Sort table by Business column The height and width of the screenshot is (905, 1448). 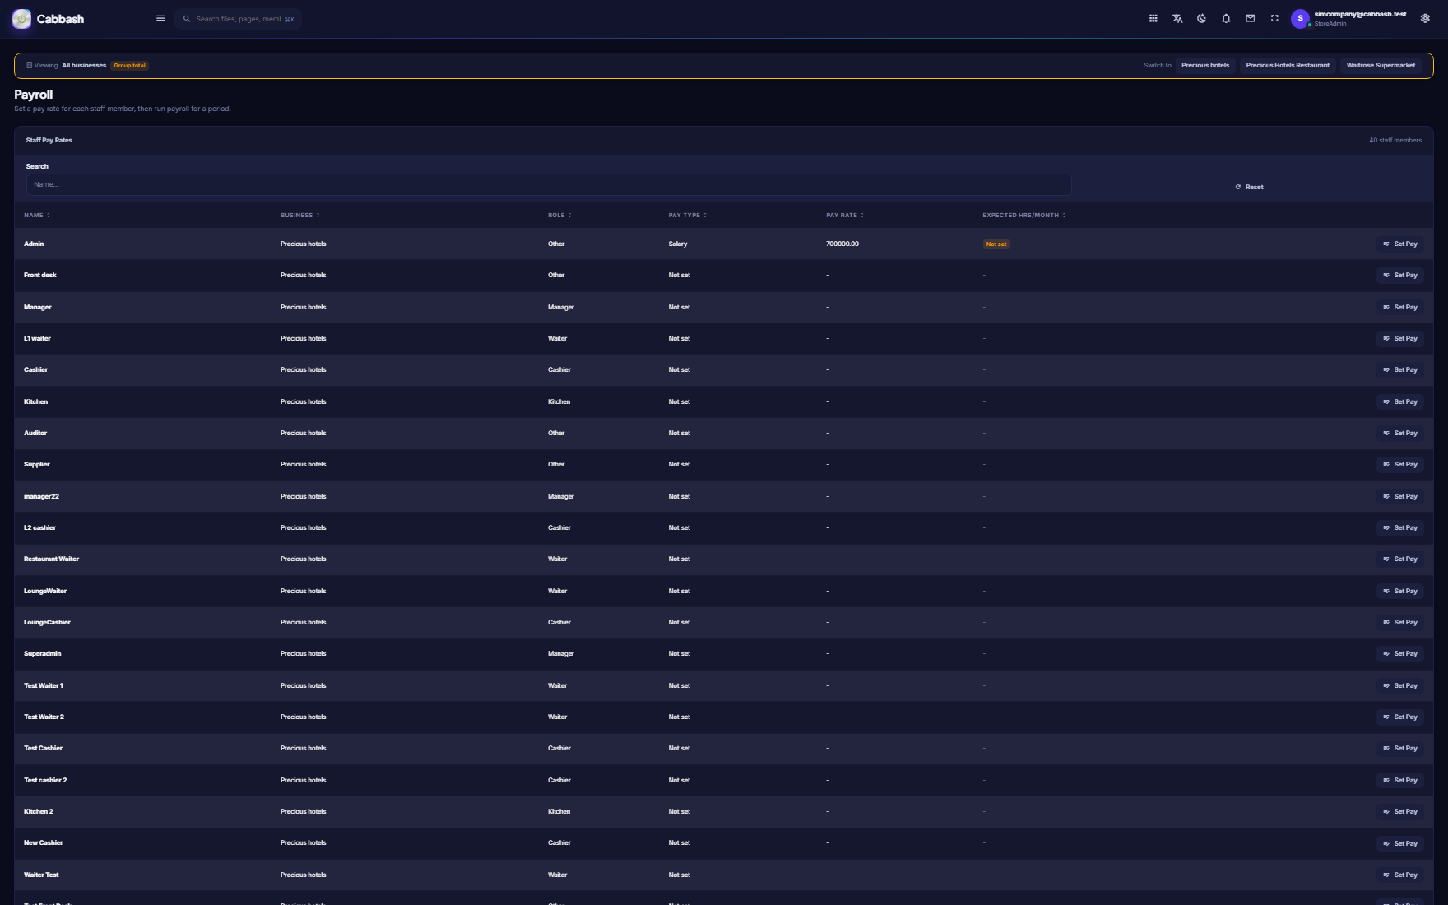click(x=300, y=216)
